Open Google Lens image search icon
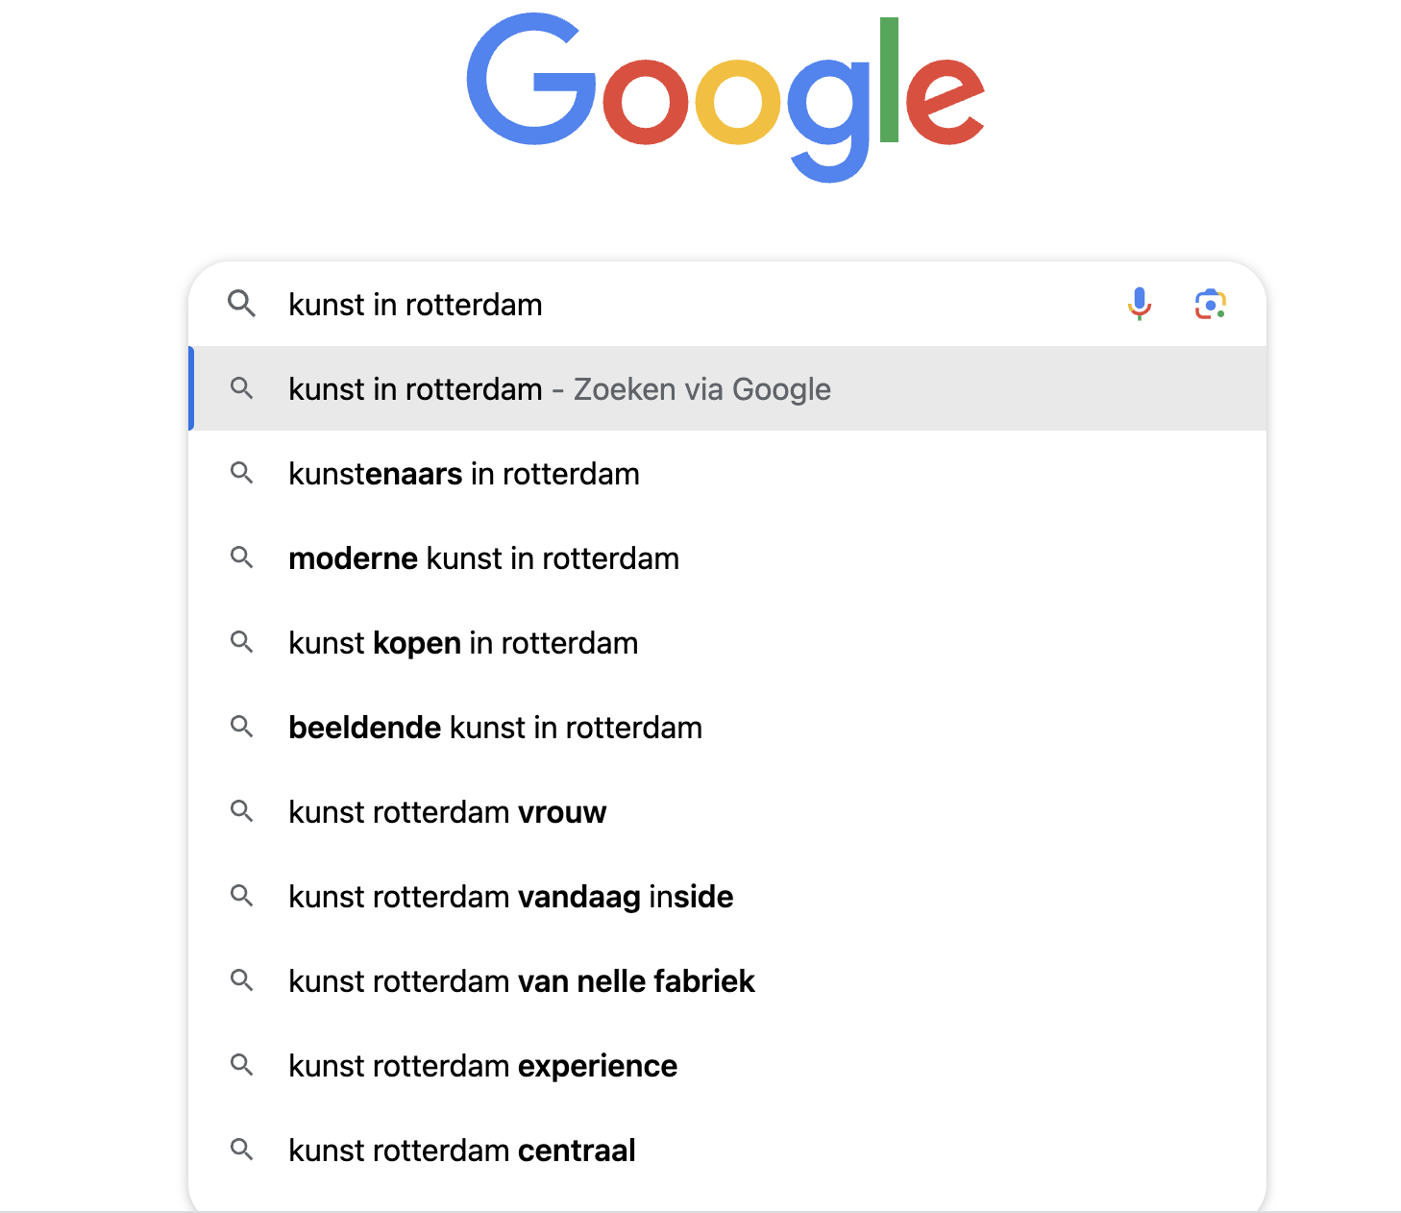Image resolution: width=1401 pixels, height=1213 pixels. tap(1211, 304)
